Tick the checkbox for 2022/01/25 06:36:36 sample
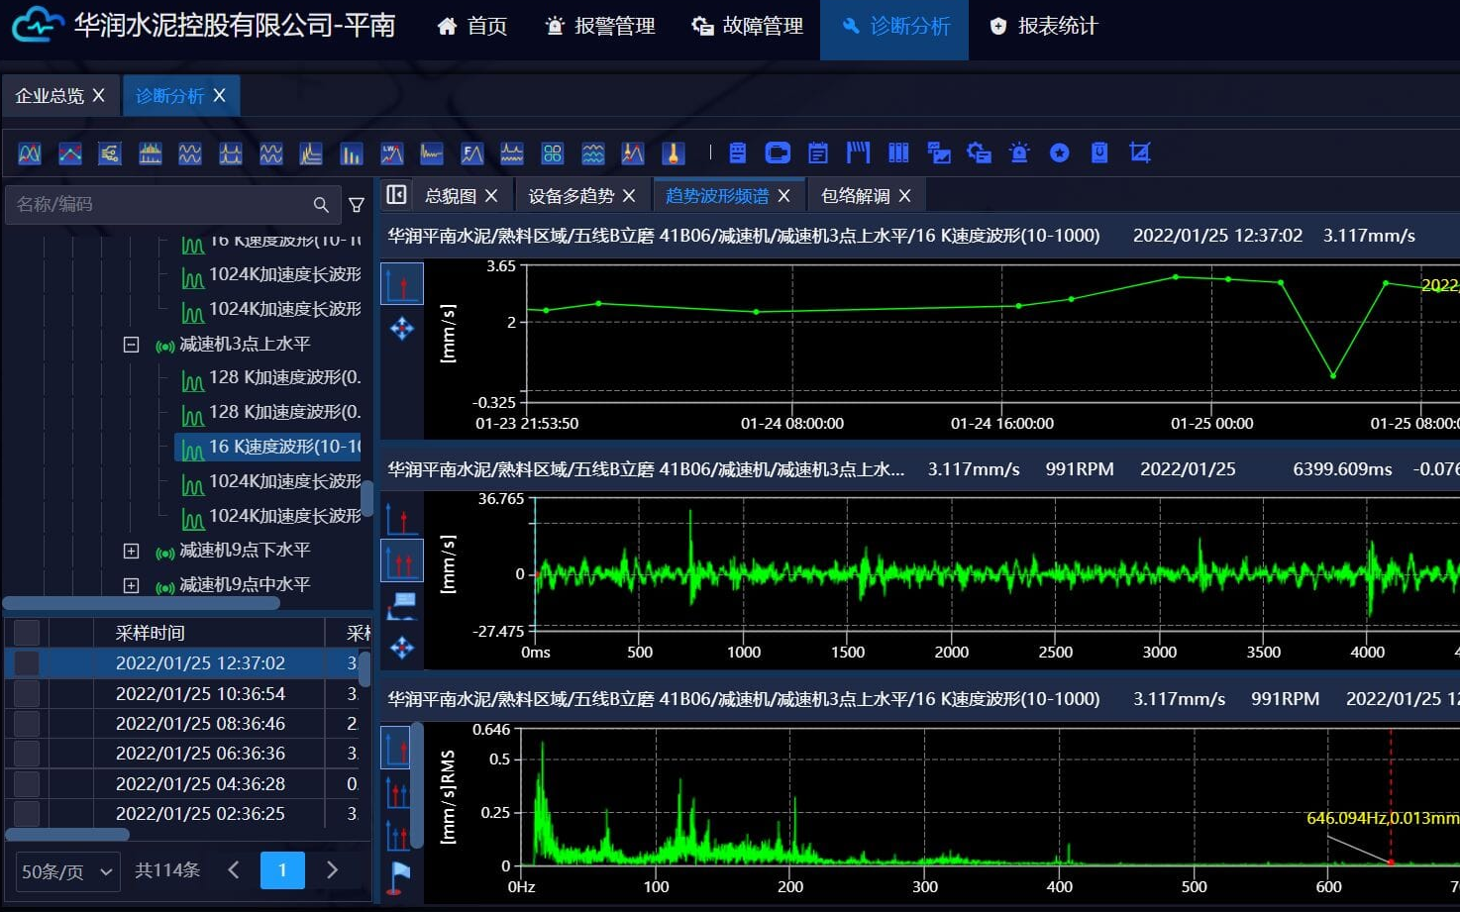The height and width of the screenshot is (912, 1460). [27, 754]
